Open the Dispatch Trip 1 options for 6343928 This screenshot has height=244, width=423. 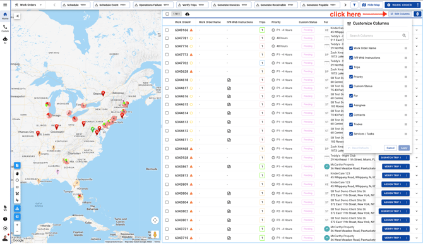pyautogui.click(x=407, y=157)
